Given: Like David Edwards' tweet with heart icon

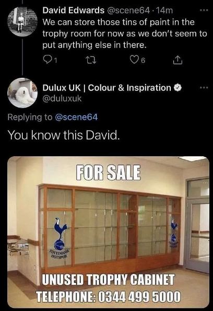Looking at the screenshot, I should point(134,59).
